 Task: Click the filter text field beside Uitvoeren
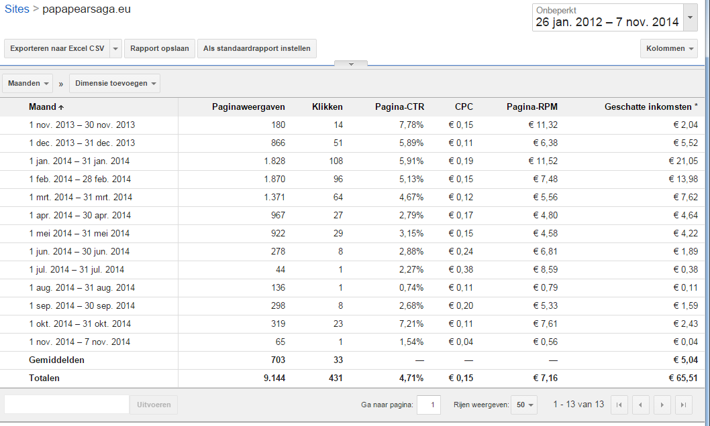67,405
